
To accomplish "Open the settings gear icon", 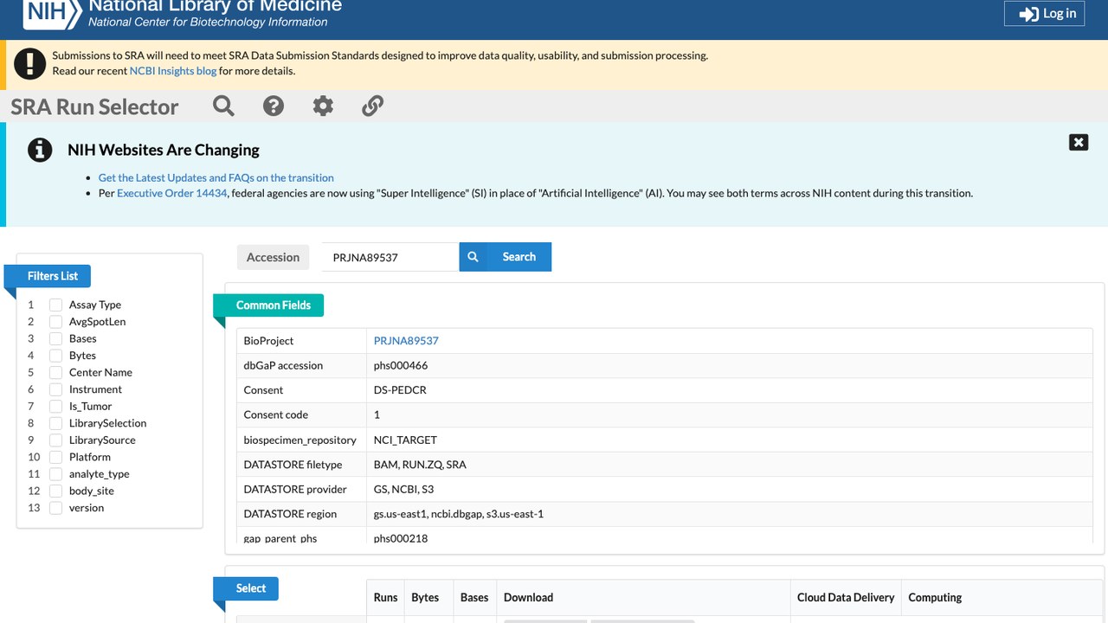I will click(323, 106).
